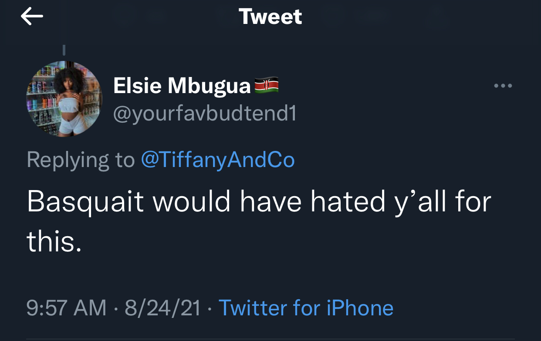The height and width of the screenshot is (341, 541).
Task: Click the Tweet header title
Action: [270, 17]
